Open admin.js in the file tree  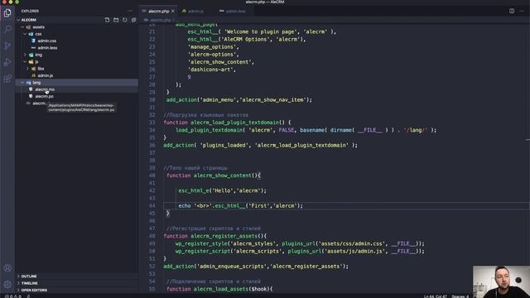click(x=46, y=75)
